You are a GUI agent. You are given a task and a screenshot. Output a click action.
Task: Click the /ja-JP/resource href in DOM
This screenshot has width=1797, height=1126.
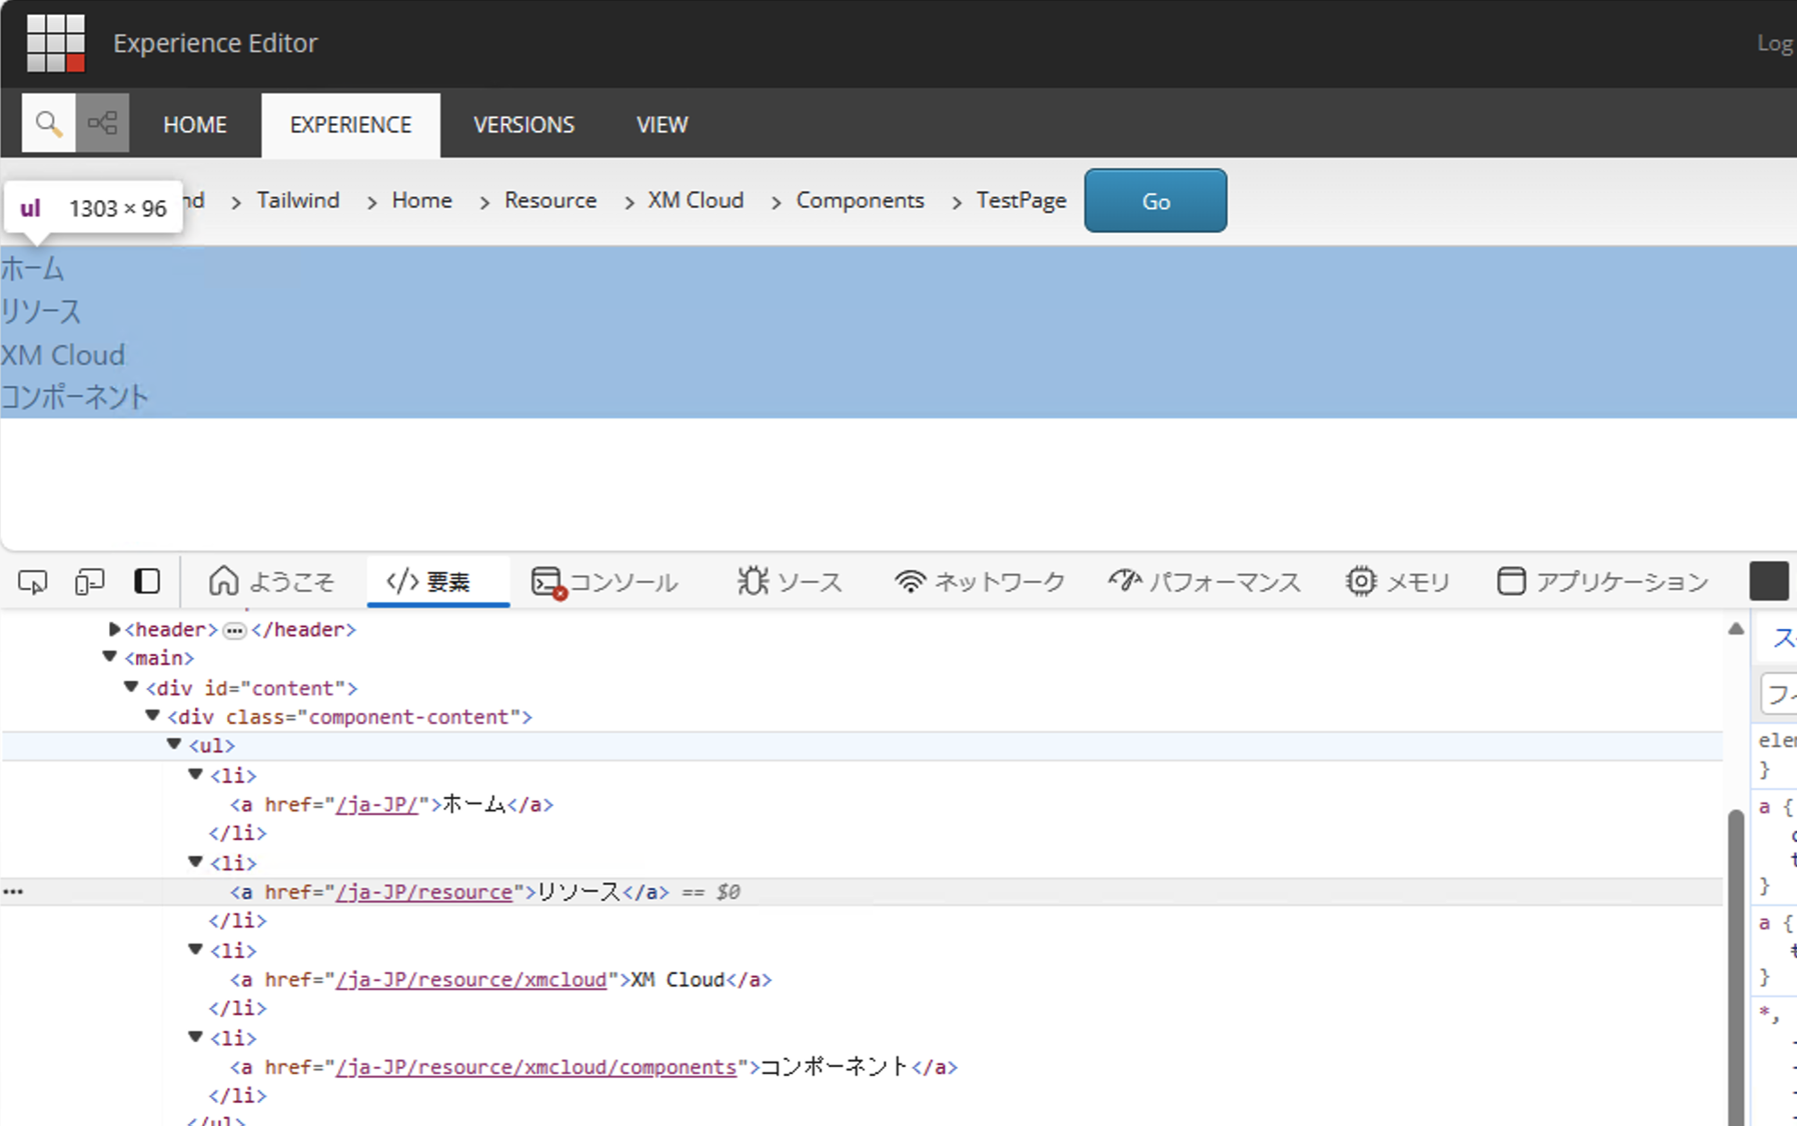click(424, 892)
